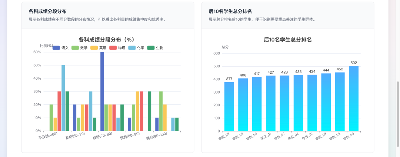Screen dimensions: 400x157
Task: Click the 良好(70-80) axis label
Action: click(103, 136)
